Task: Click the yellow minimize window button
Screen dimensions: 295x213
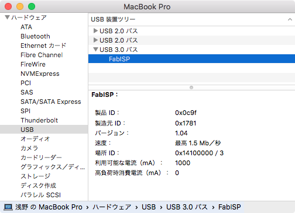Action: click(x=20, y=6)
